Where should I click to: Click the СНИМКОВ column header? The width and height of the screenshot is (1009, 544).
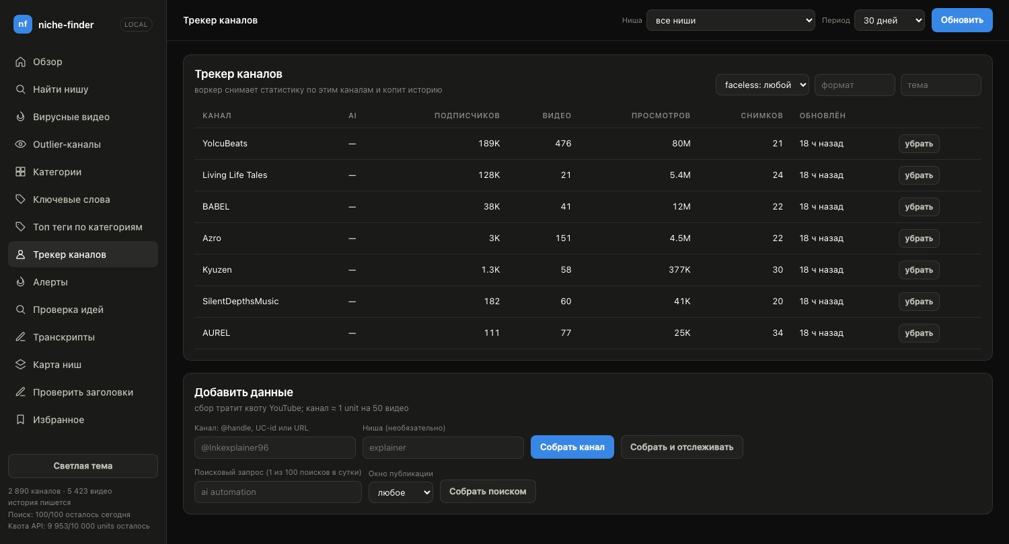[x=762, y=116]
